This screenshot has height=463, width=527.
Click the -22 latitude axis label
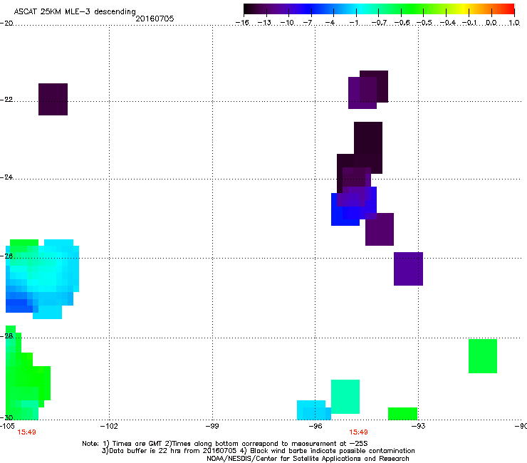pos(6,100)
